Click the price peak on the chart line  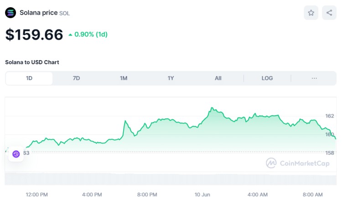(211, 108)
